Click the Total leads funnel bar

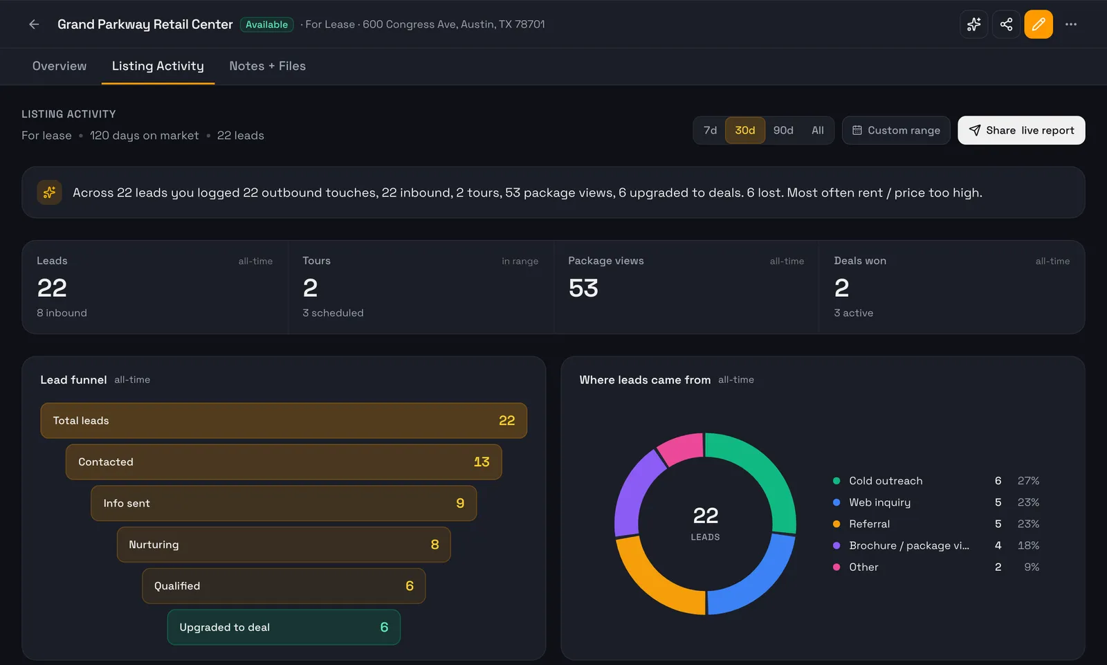284,421
